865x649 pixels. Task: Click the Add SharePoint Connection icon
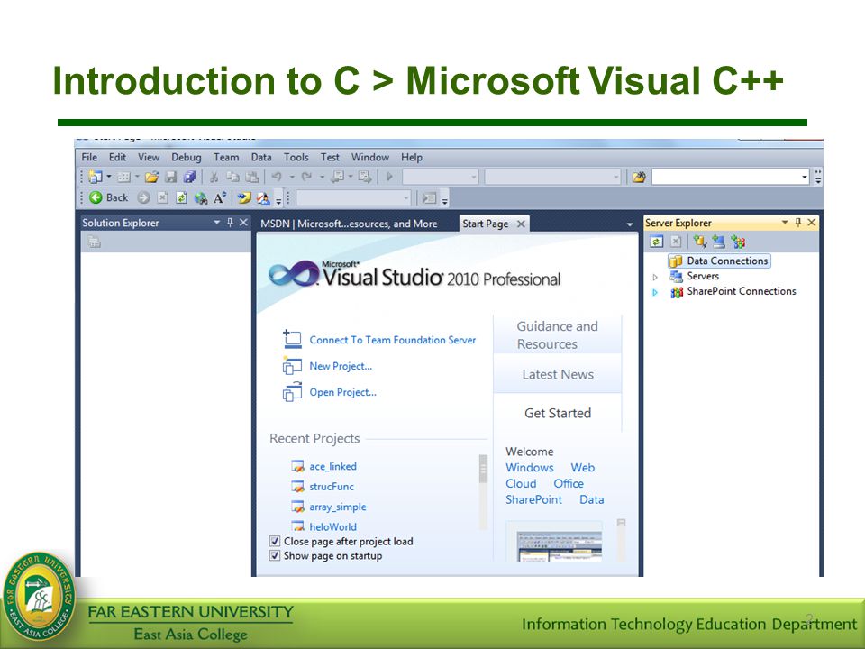tap(738, 242)
